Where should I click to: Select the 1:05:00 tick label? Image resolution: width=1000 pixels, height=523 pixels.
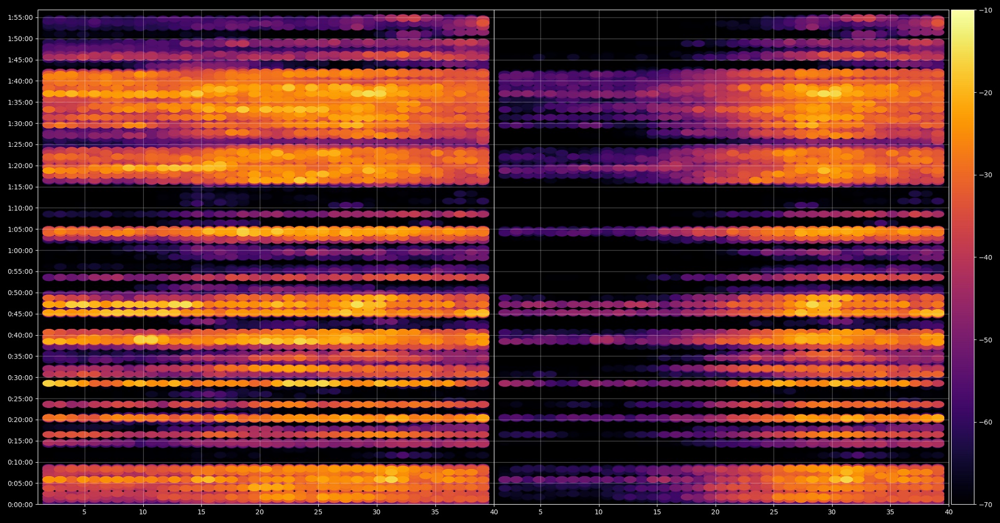(20, 229)
